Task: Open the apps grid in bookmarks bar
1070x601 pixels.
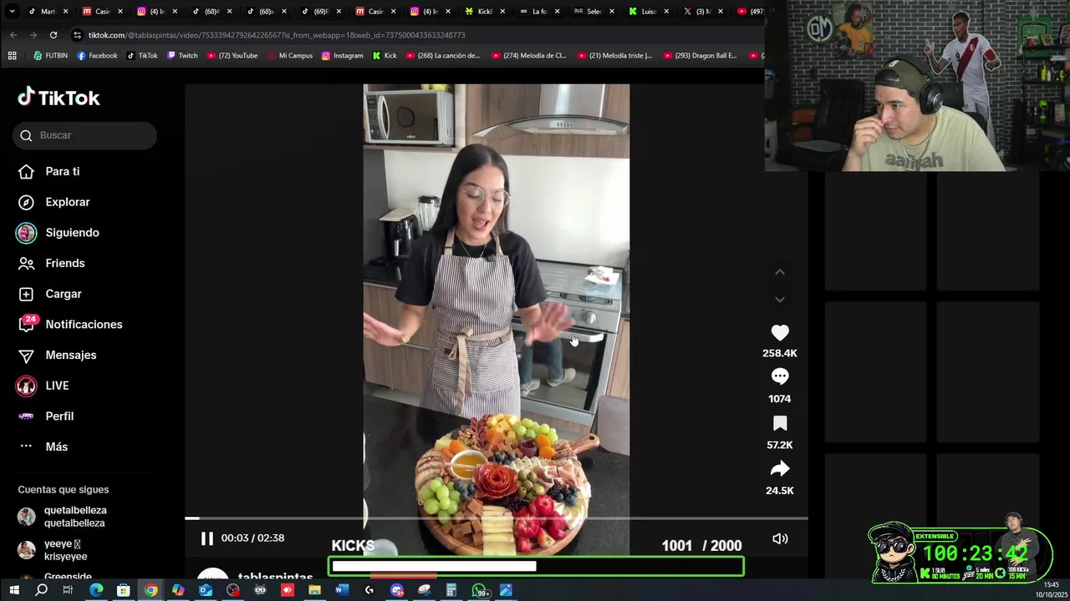Action: tap(12, 56)
